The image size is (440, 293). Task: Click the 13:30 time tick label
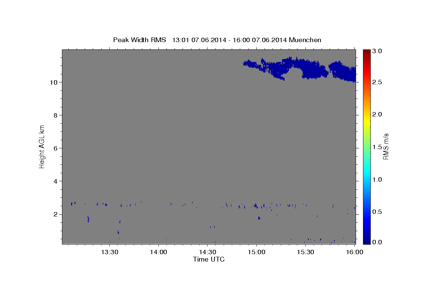109,252
